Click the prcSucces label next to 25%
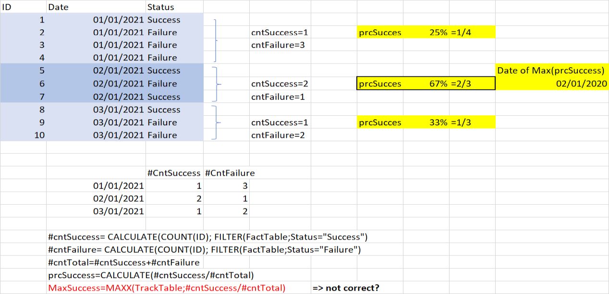The width and height of the screenshot is (609, 294). [x=380, y=32]
